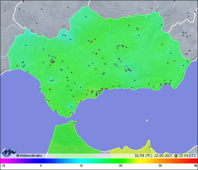Click the 40 value on the temperature scale
Screen dimensions: 198x170
point(195,166)
